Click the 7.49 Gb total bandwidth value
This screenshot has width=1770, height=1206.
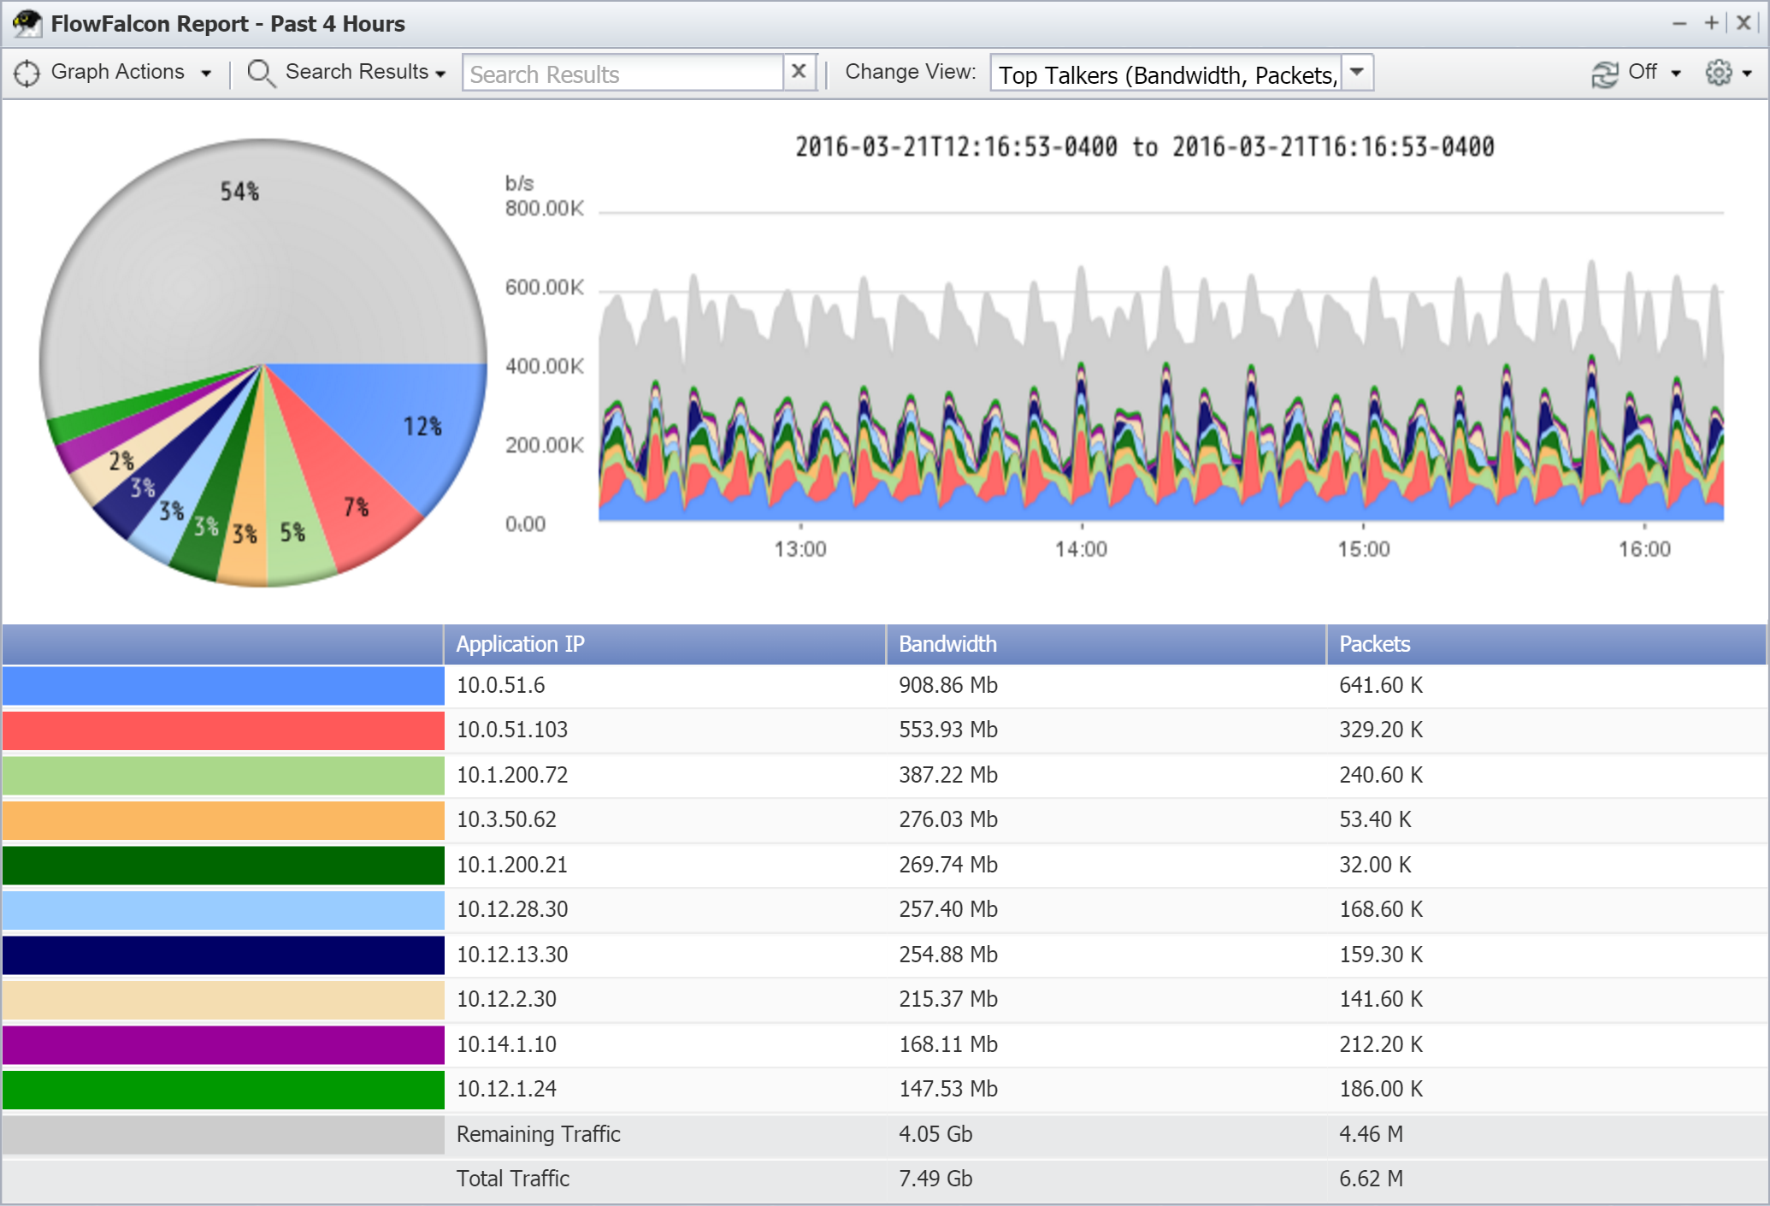click(935, 1179)
